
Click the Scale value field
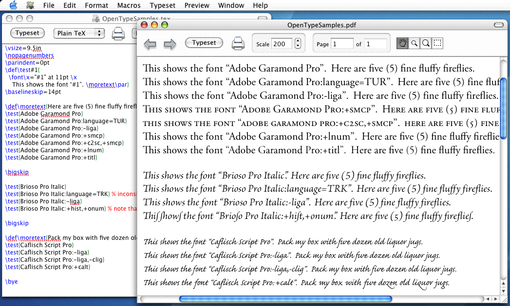pyautogui.click(x=283, y=44)
